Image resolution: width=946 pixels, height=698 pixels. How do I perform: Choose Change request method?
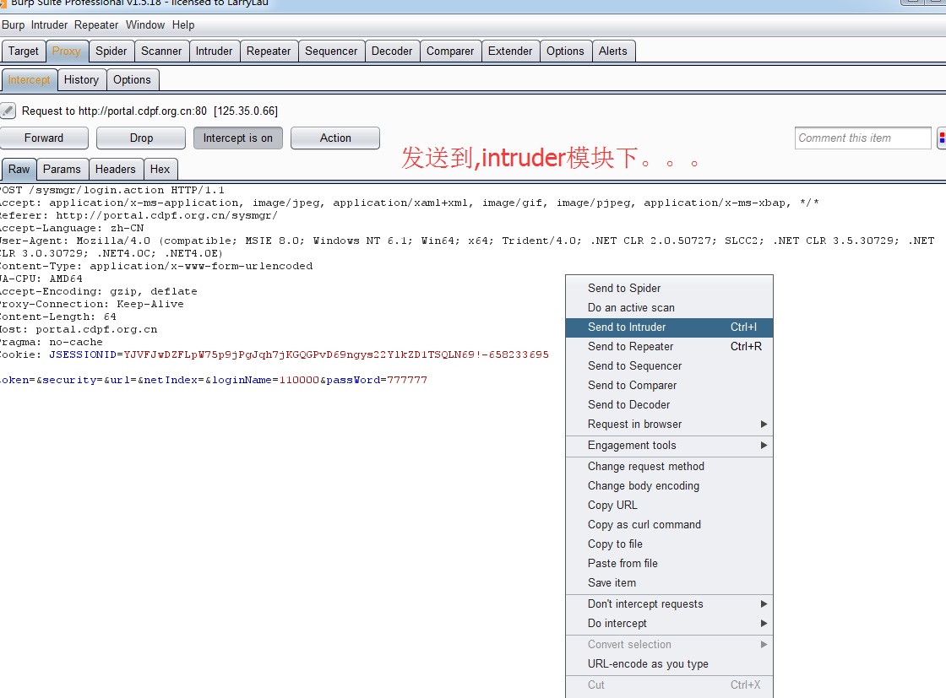(x=669, y=467)
